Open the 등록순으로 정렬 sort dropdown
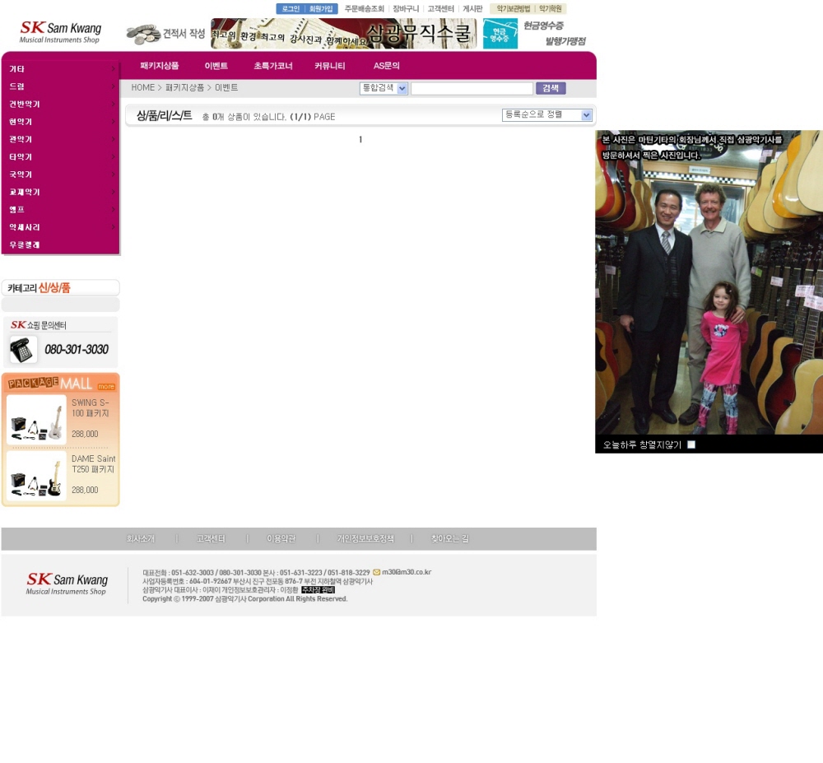The height and width of the screenshot is (763, 823). pos(546,115)
